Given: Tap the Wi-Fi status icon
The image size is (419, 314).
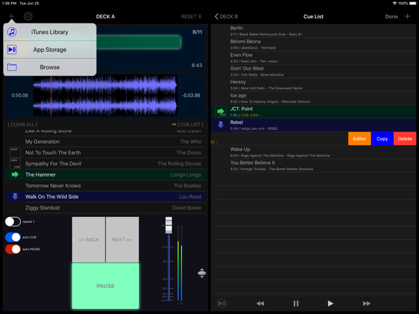Looking at the screenshot, I should (394, 3).
